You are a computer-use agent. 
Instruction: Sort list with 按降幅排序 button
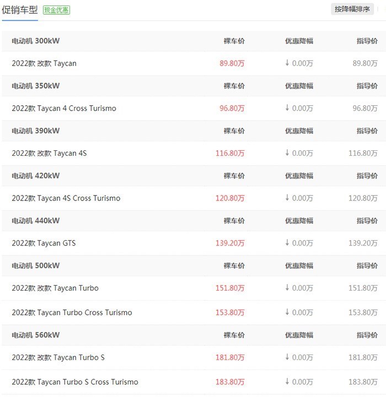(352, 9)
